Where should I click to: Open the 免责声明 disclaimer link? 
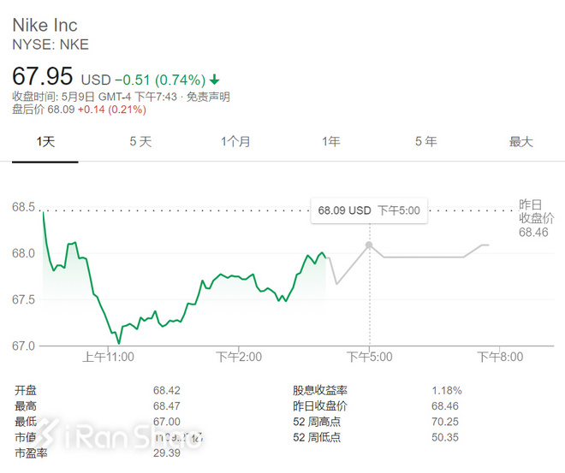pos(208,97)
